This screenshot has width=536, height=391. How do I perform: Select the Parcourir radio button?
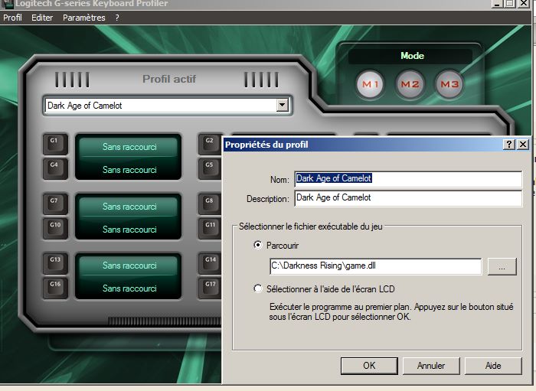click(x=258, y=245)
